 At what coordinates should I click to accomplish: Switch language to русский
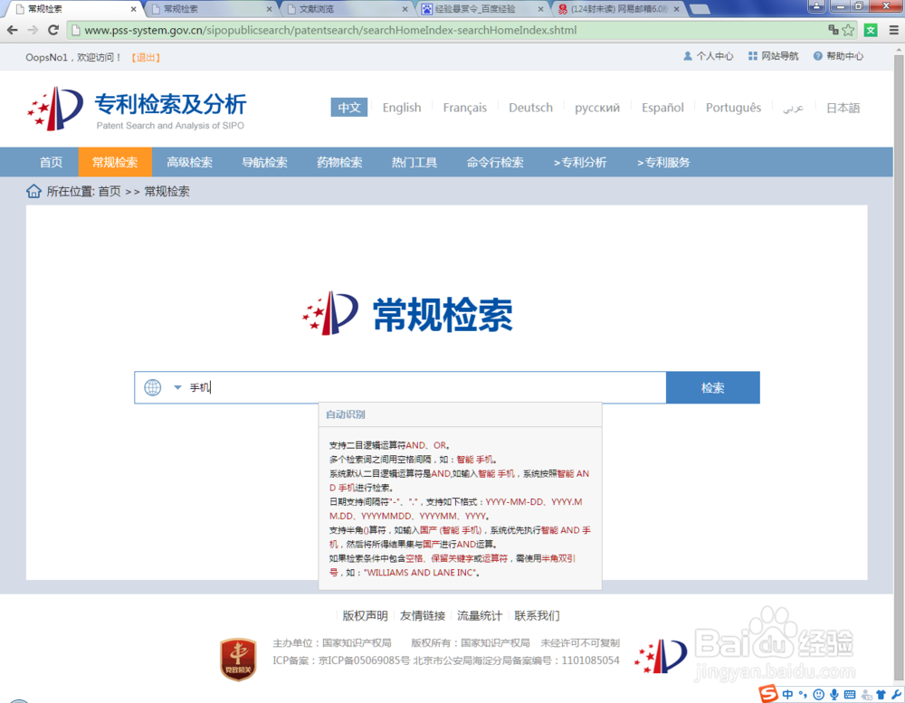(597, 108)
